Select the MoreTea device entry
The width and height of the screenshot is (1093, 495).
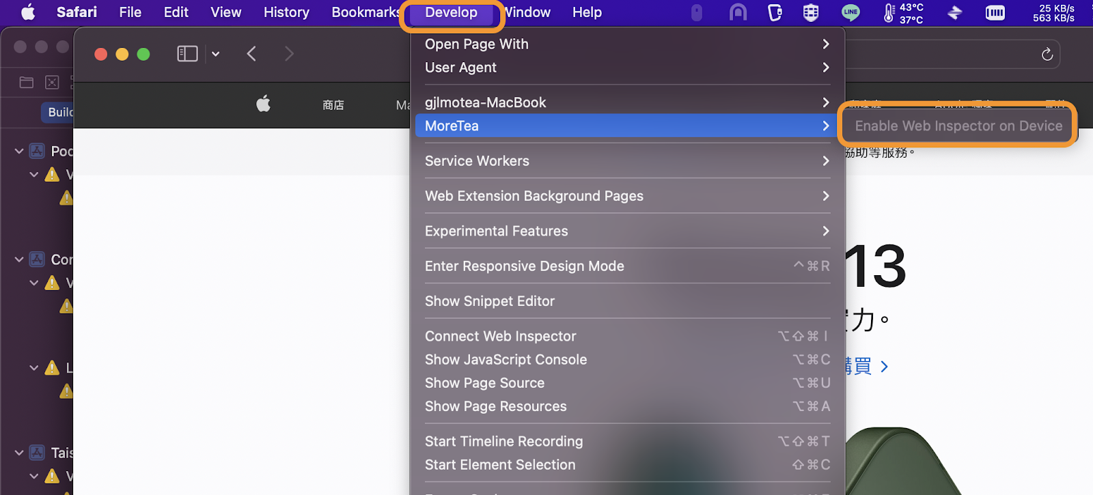626,126
